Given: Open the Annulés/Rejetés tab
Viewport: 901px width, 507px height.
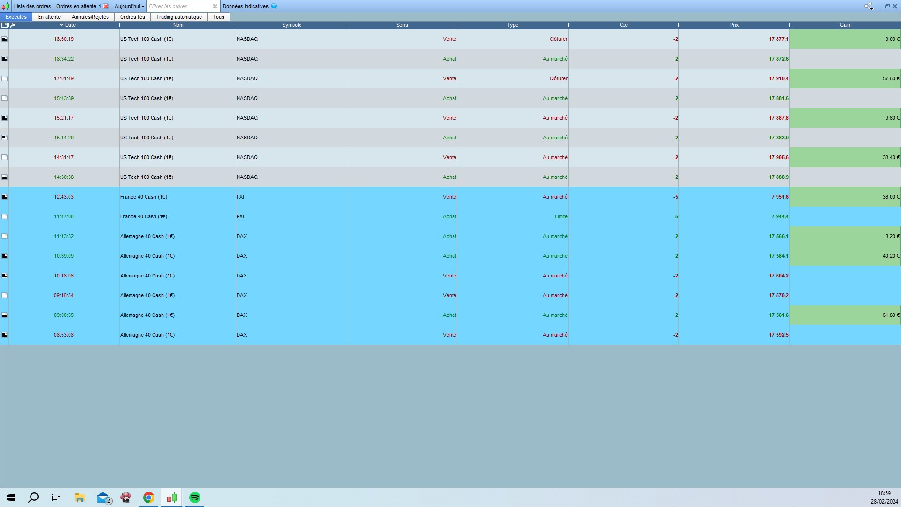Looking at the screenshot, I should pyautogui.click(x=90, y=17).
